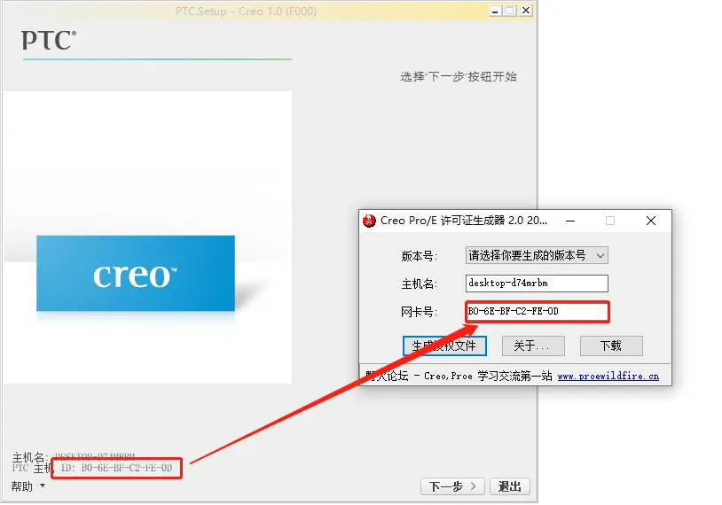722x505 pixels.
Task: Click the 主机名 label in generator window
Action: click(419, 284)
